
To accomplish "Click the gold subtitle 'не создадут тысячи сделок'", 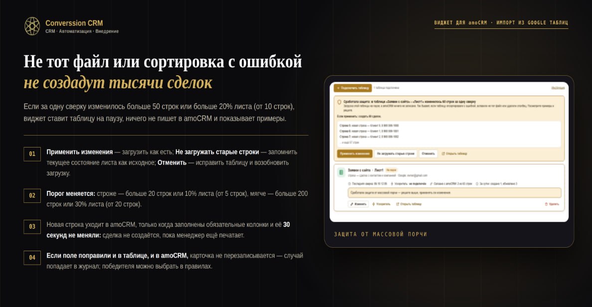I will point(118,83).
